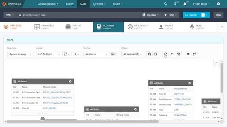
Task: Toggle the eye visibility icon
Action: pyautogui.click(x=188, y=54)
